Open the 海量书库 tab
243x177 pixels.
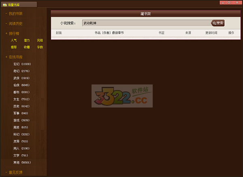coord(19,4)
